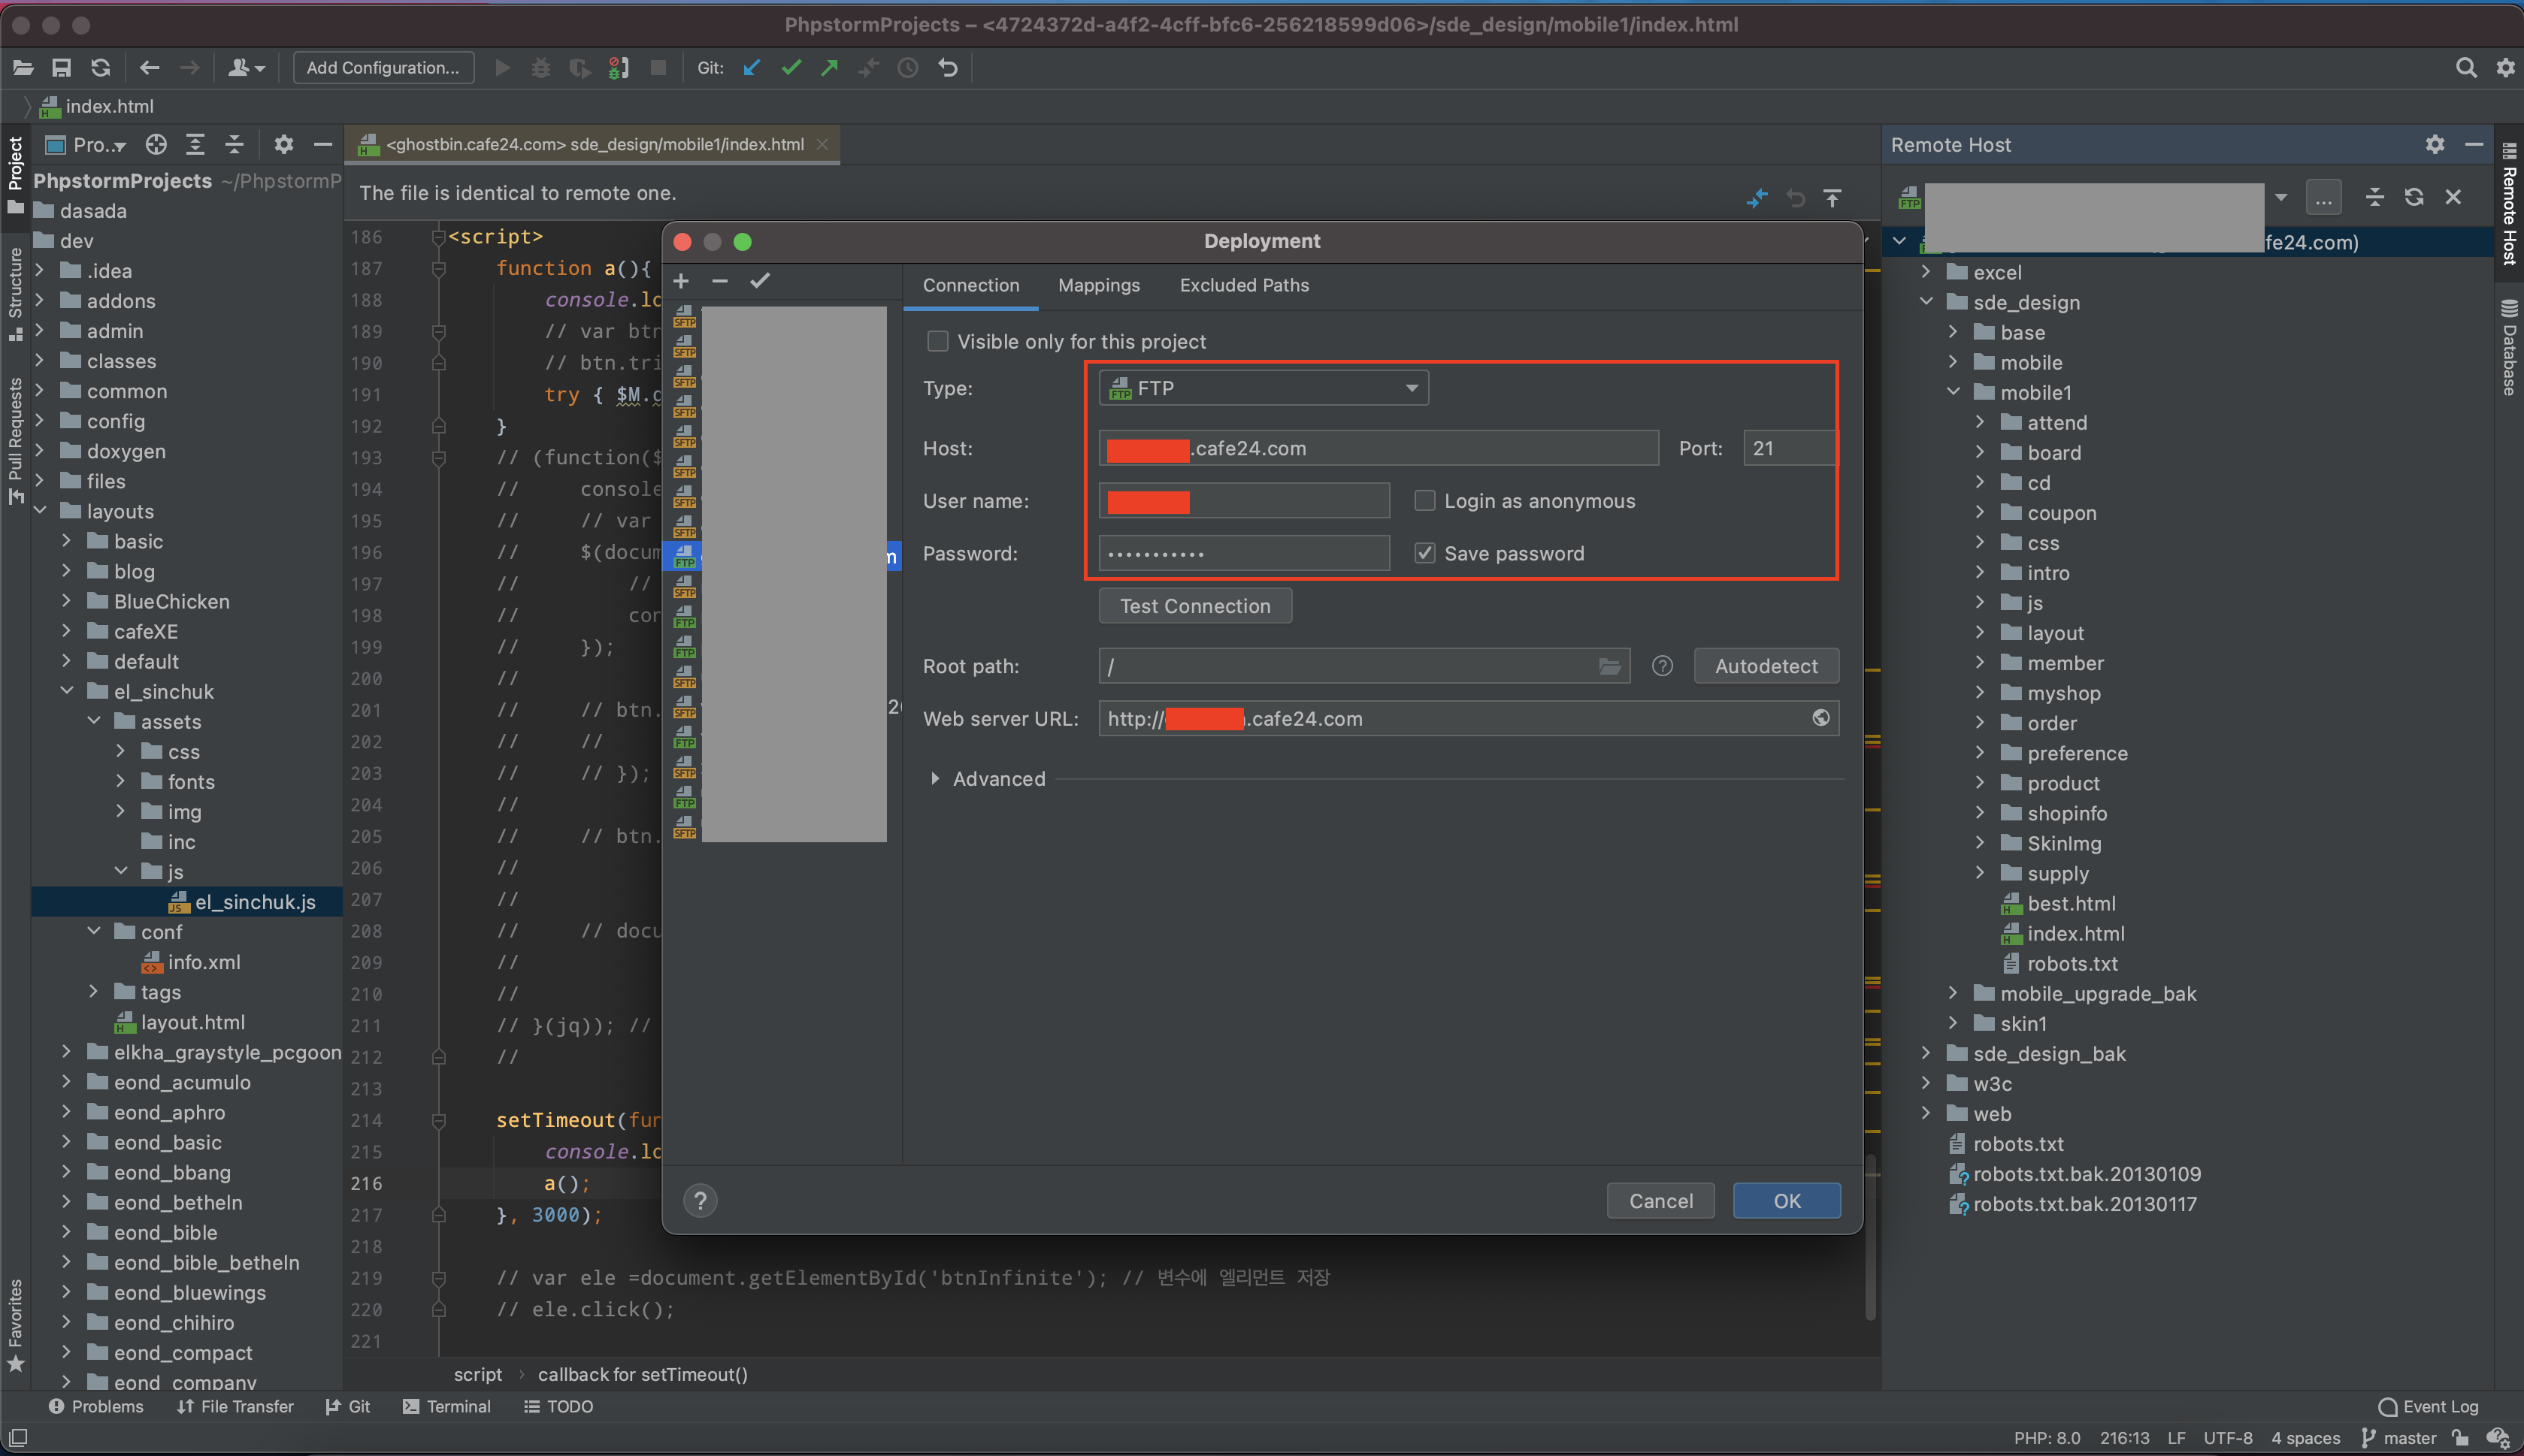Image resolution: width=2524 pixels, height=1456 pixels.
Task: Click the Git update project arrow icon
Action: click(752, 68)
